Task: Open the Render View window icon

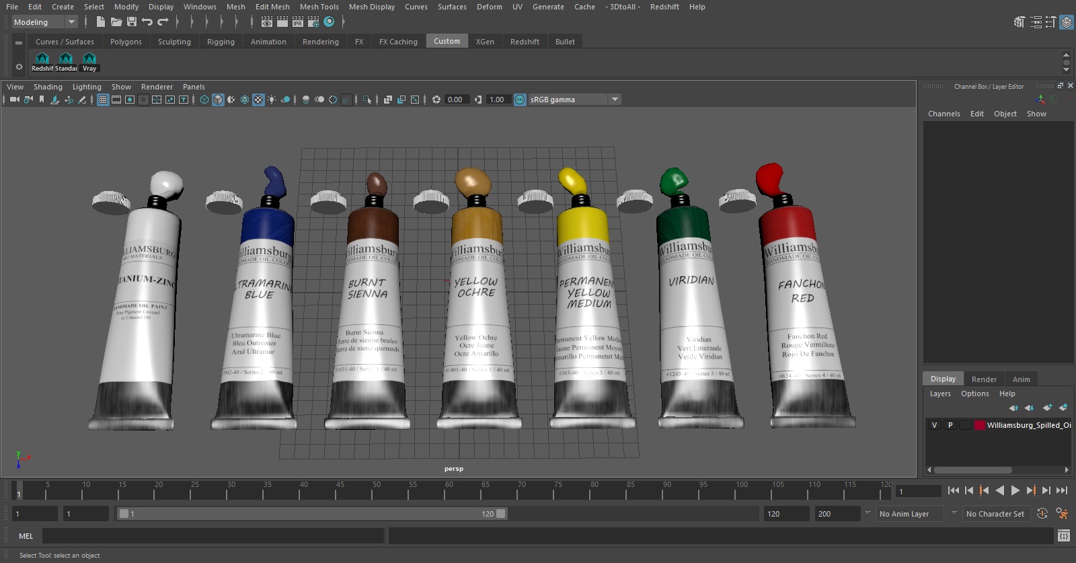Action: tap(267, 22)
